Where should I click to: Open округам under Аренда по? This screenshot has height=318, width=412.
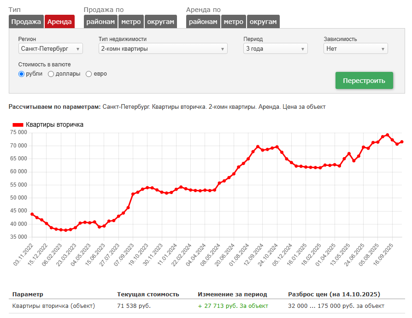click(263, 22)
